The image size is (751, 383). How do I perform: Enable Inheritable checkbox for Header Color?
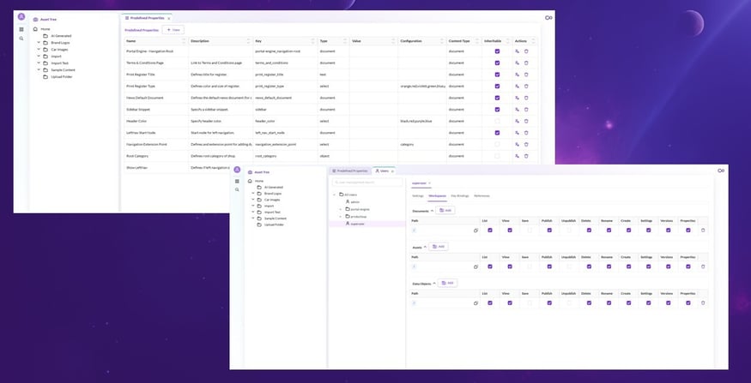497,121
